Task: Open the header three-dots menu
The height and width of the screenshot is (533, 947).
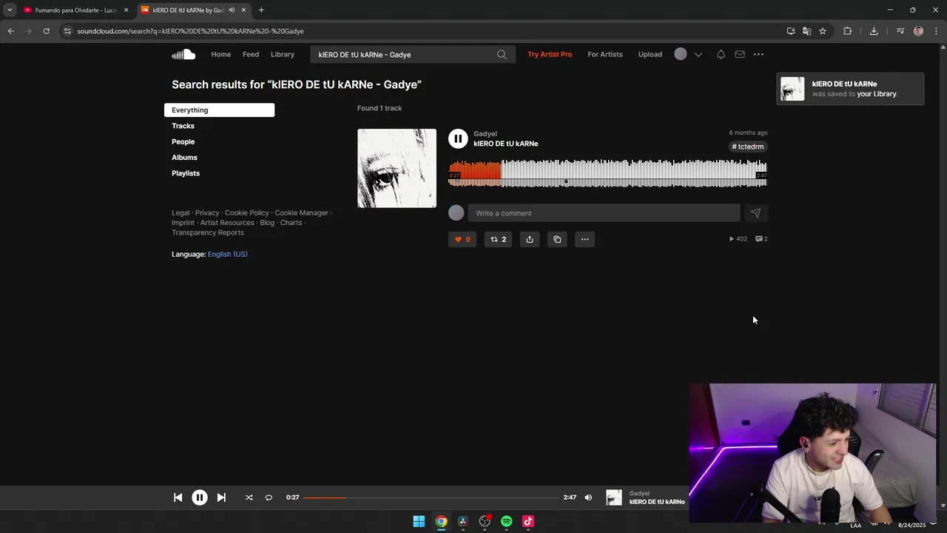Action: pyautogui.click(x=758, y=54)
